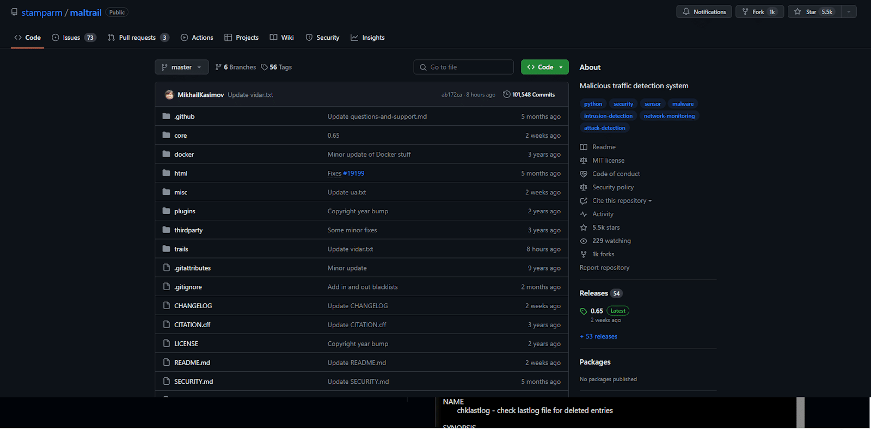This screenshot has height=430, width=871.
Task: Click the repository icon beside stamparm
Action: coord(15,12)
